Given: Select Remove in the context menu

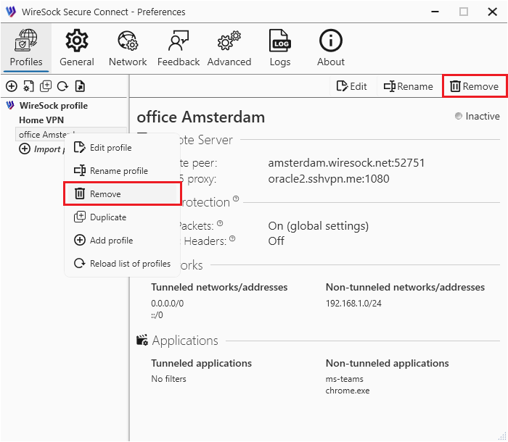Looking at the screenshot, I should pyautogui.click(x=122, y=193).
